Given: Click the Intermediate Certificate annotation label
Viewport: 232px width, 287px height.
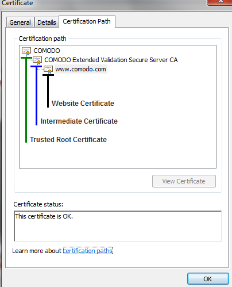Looking at the screenshot, I should pyautogui.click(x=79, y=121).
